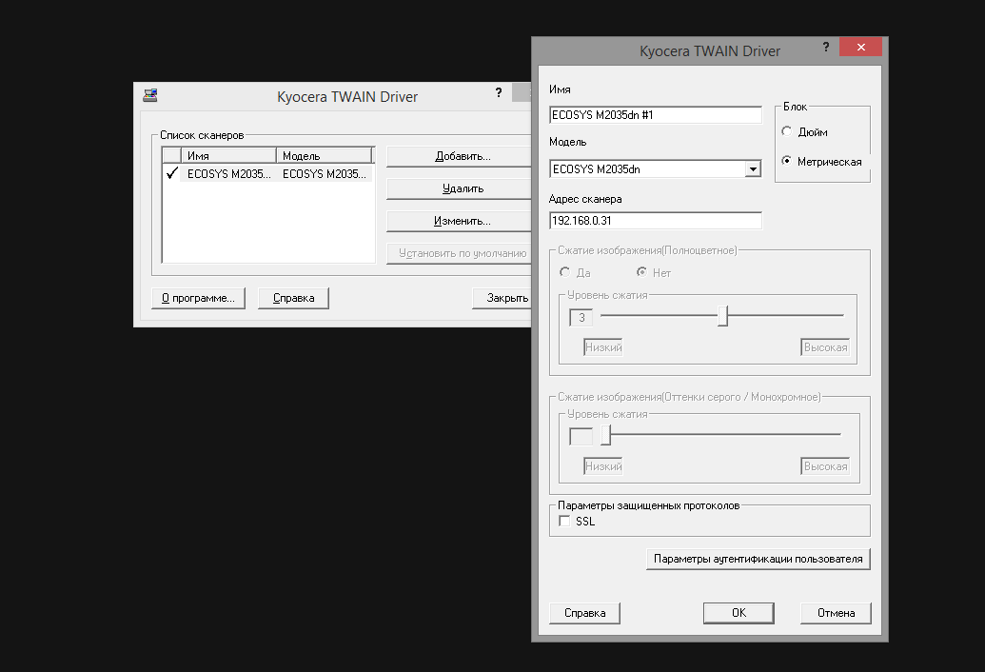Screen dimensions: 985x672
Task: Open Параметры аутентификации пользователя
Action: point(758,559)
